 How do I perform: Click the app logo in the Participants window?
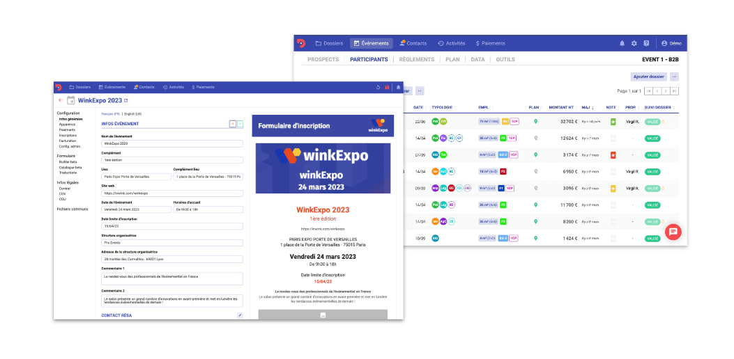point(301,43)
